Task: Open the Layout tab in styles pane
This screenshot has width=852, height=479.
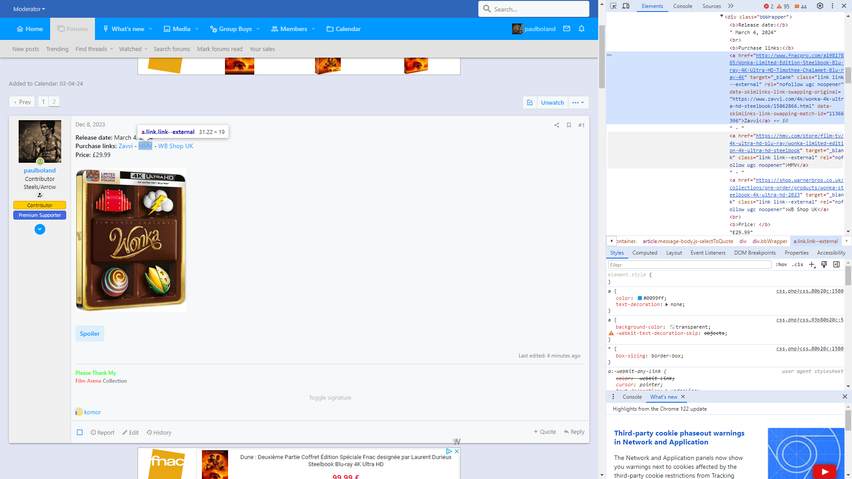Action: pos(674,253)
